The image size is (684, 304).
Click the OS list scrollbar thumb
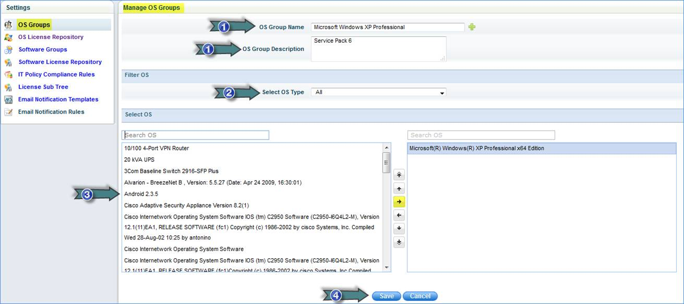pos(387,162)
